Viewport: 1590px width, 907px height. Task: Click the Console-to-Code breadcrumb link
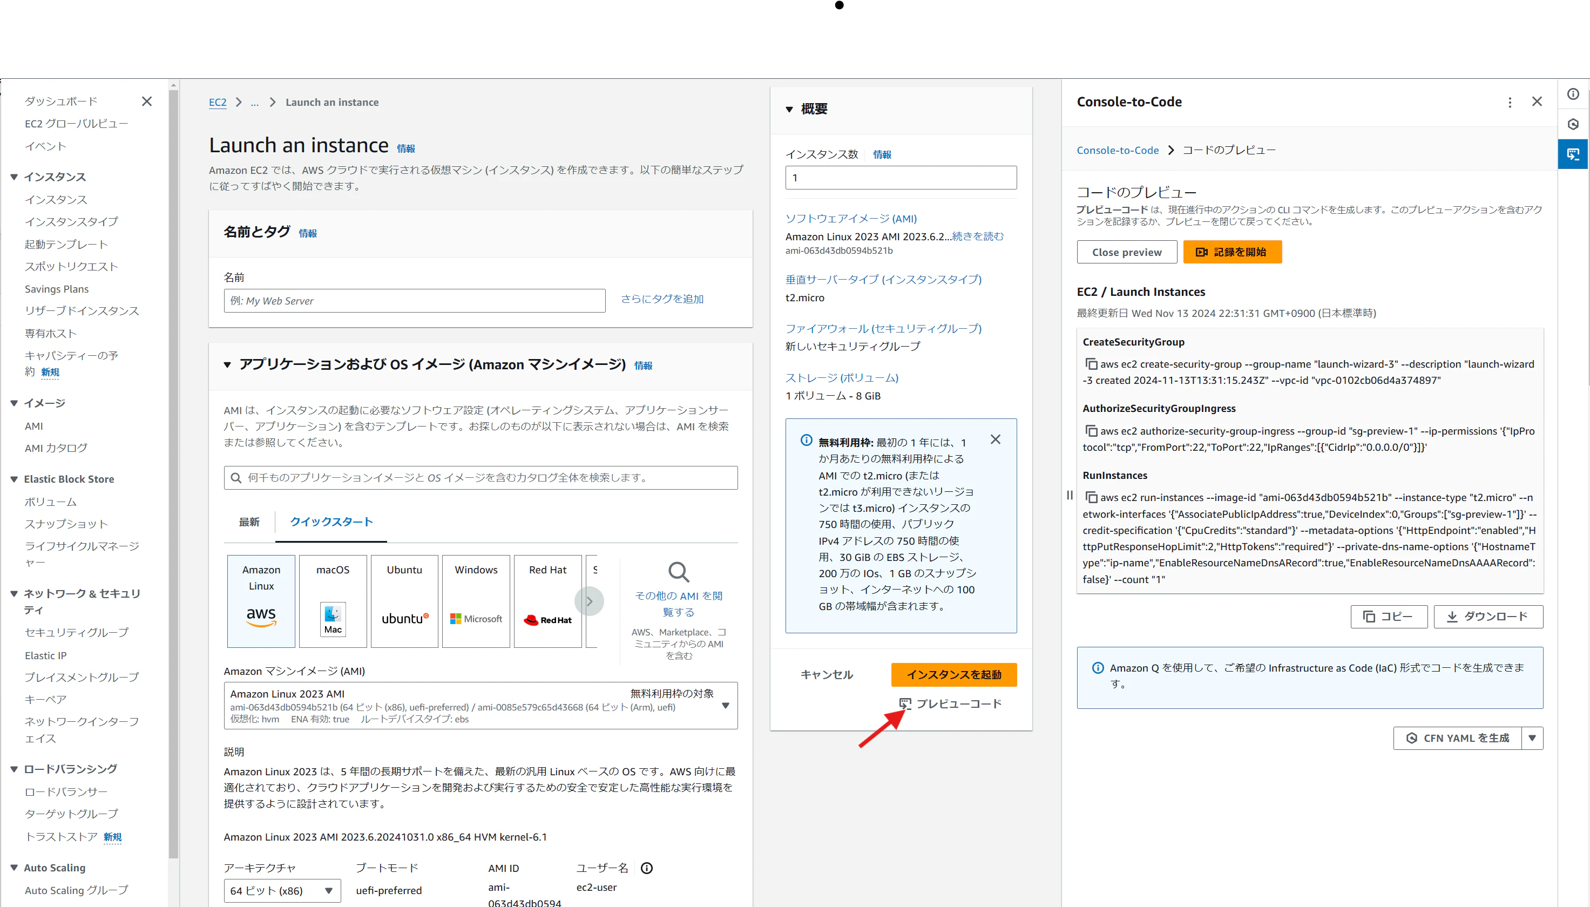[1118, 150]
